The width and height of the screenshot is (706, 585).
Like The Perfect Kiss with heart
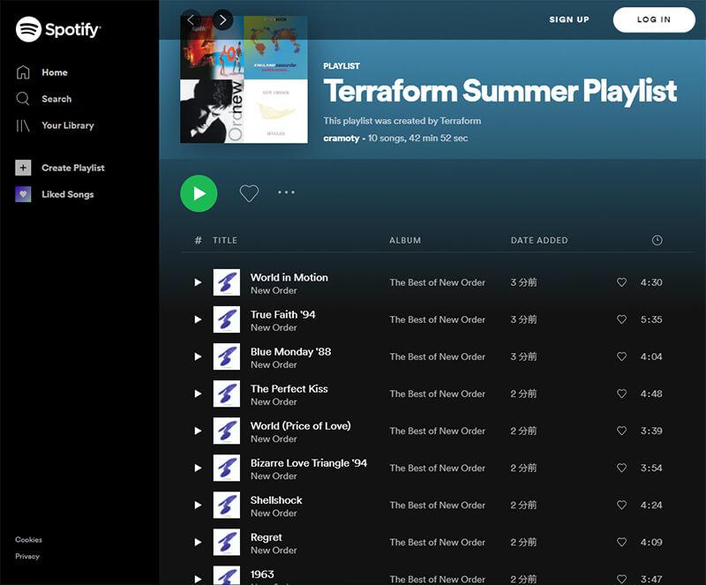(x=621, y=394)
